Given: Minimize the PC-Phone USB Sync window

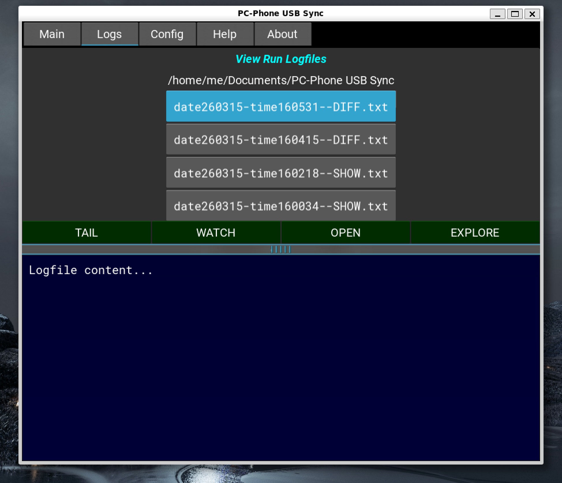Looking at the screenshot, I should pos(497,14).
